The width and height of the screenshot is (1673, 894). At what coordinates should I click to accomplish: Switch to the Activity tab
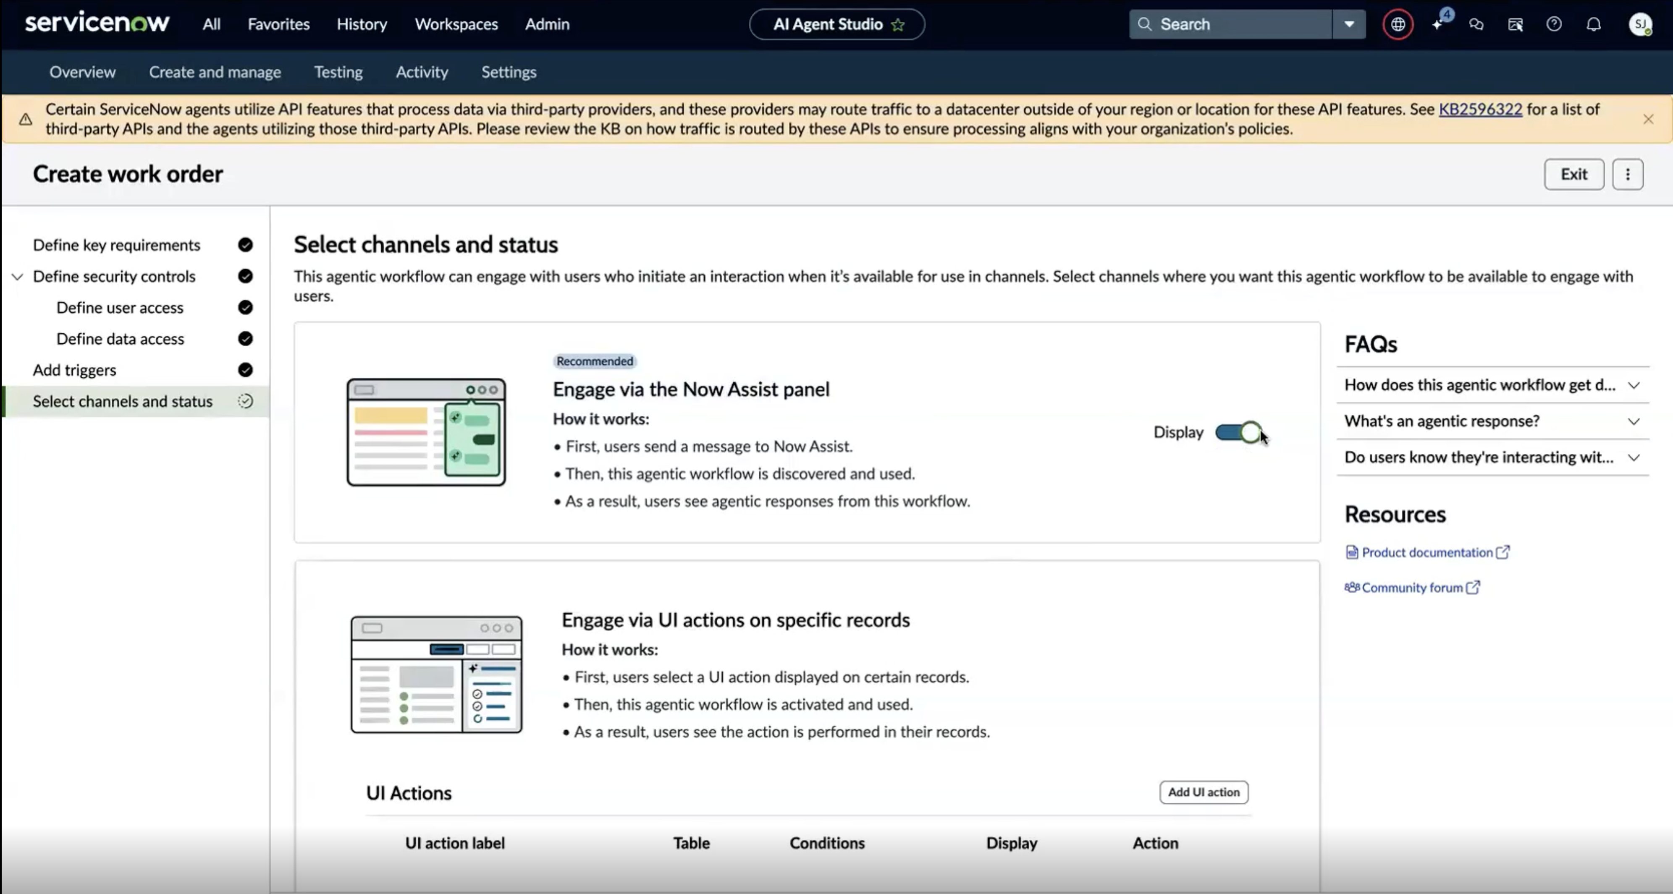click(x=422, y=72)
